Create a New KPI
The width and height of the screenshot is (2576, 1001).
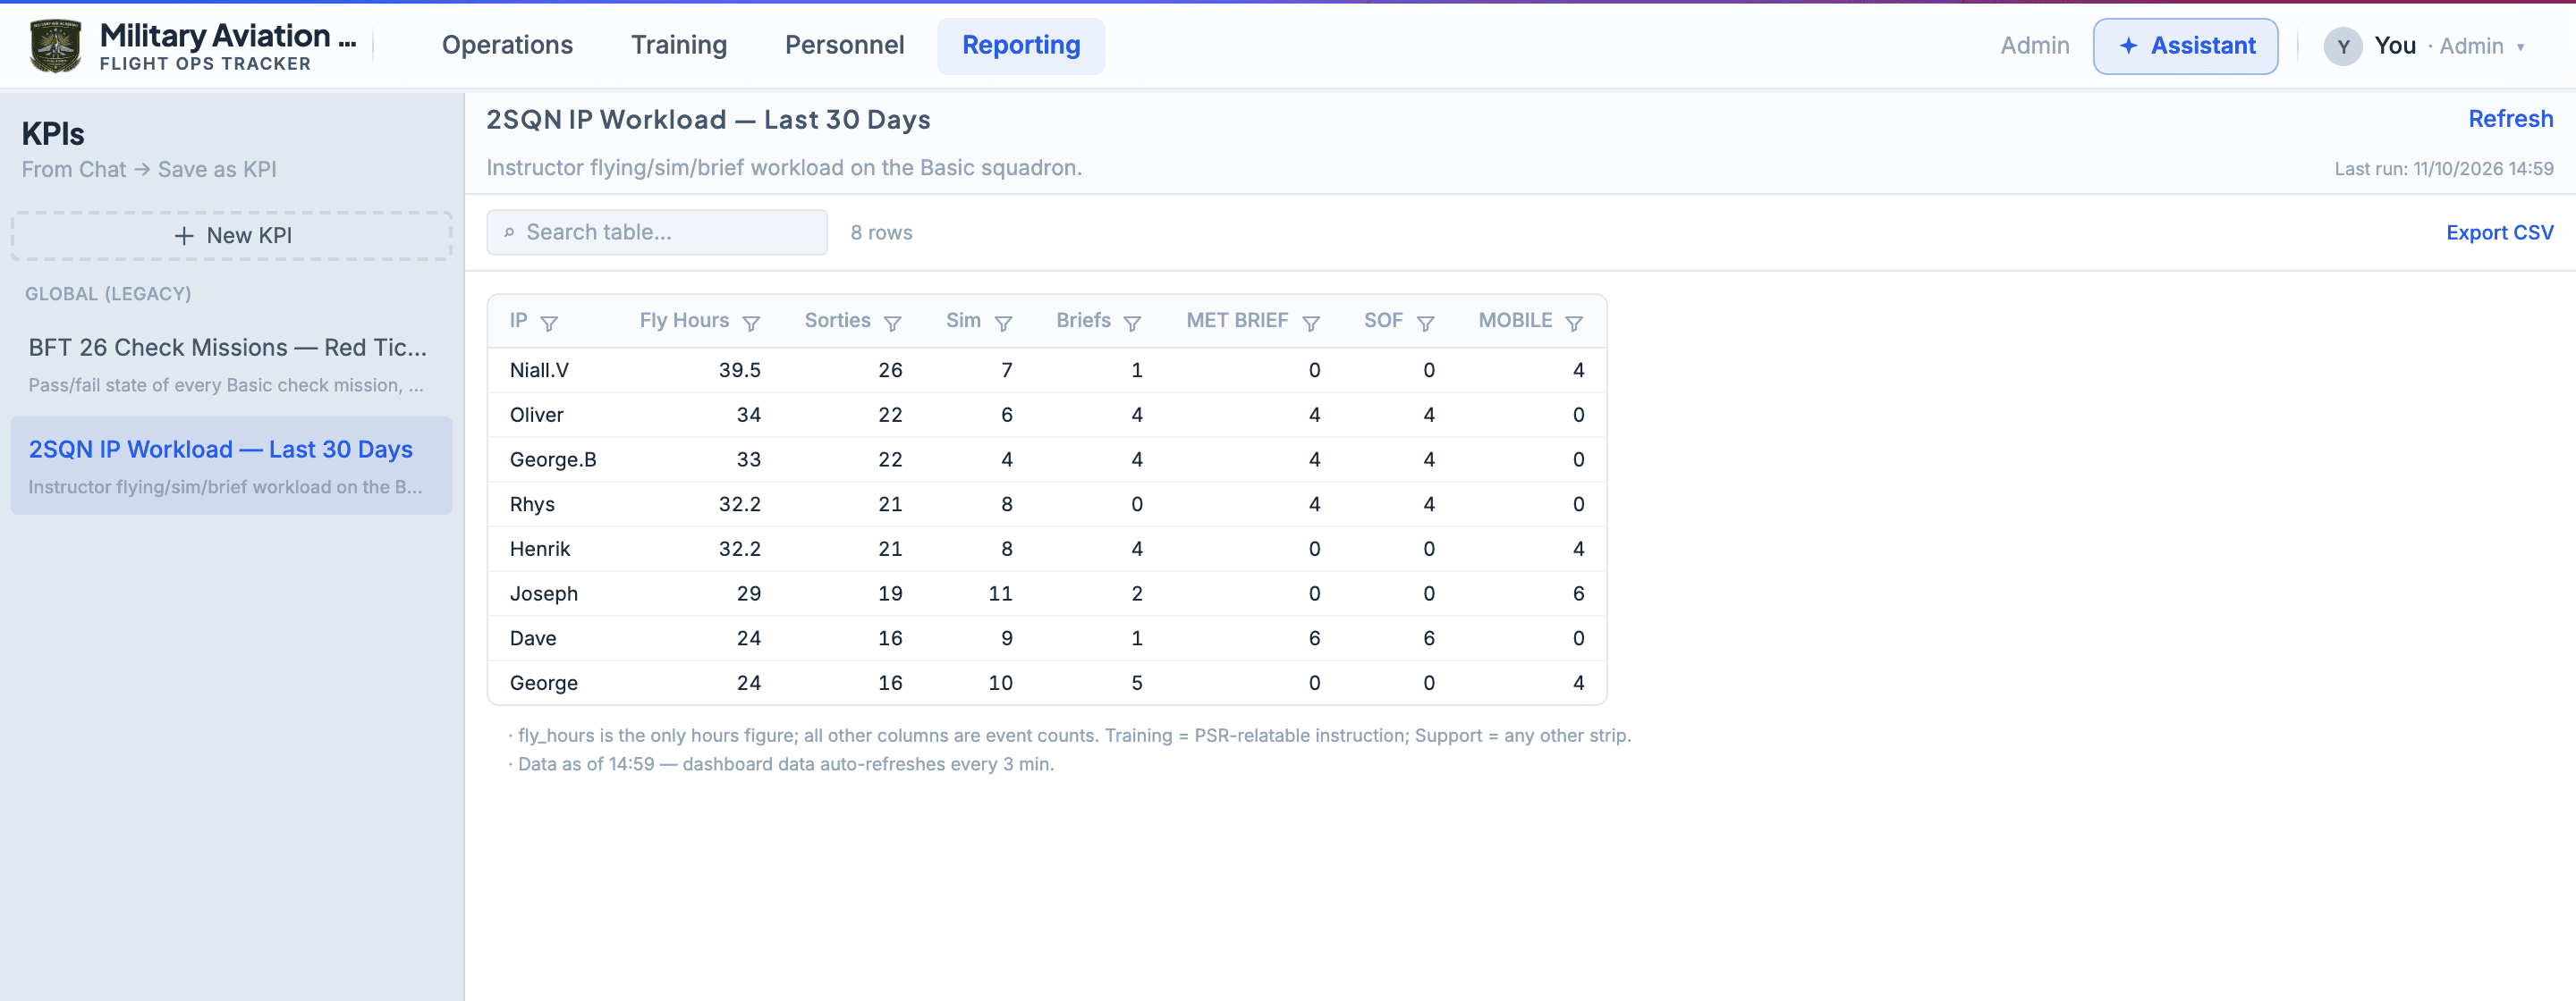(231, 236)
